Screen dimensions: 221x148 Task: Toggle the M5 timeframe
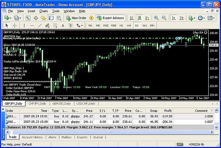[98, 25]
